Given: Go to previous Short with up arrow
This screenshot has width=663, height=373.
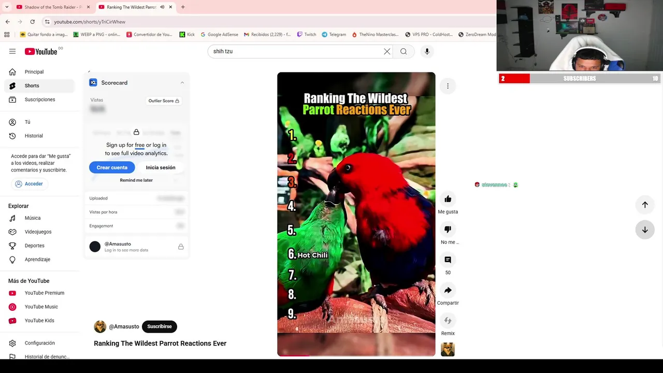Looking at the screenshot, I should point(645,205).
